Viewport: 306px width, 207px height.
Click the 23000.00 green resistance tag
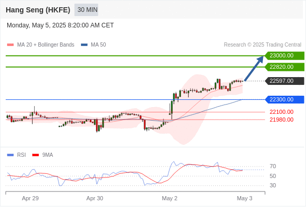[285, 56]
